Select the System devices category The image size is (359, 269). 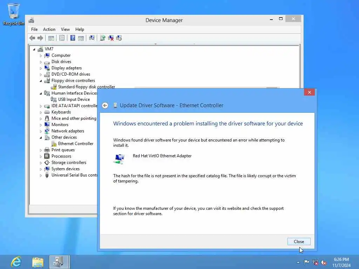[x=66, y=169]
